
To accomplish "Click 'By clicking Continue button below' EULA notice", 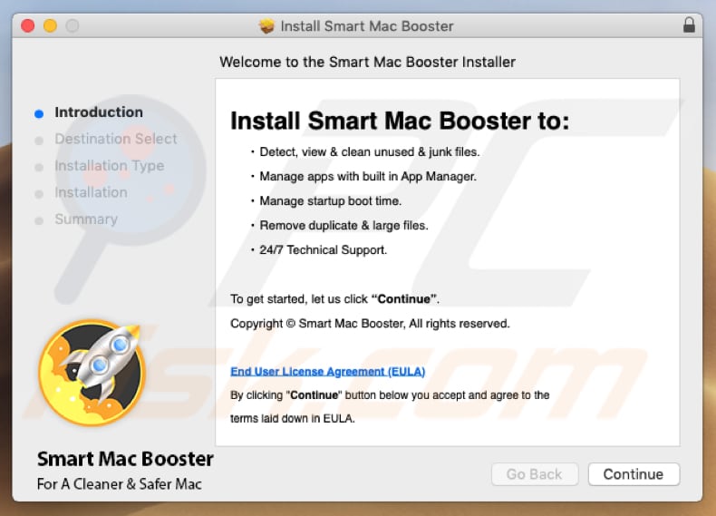I will click(390, 394).
